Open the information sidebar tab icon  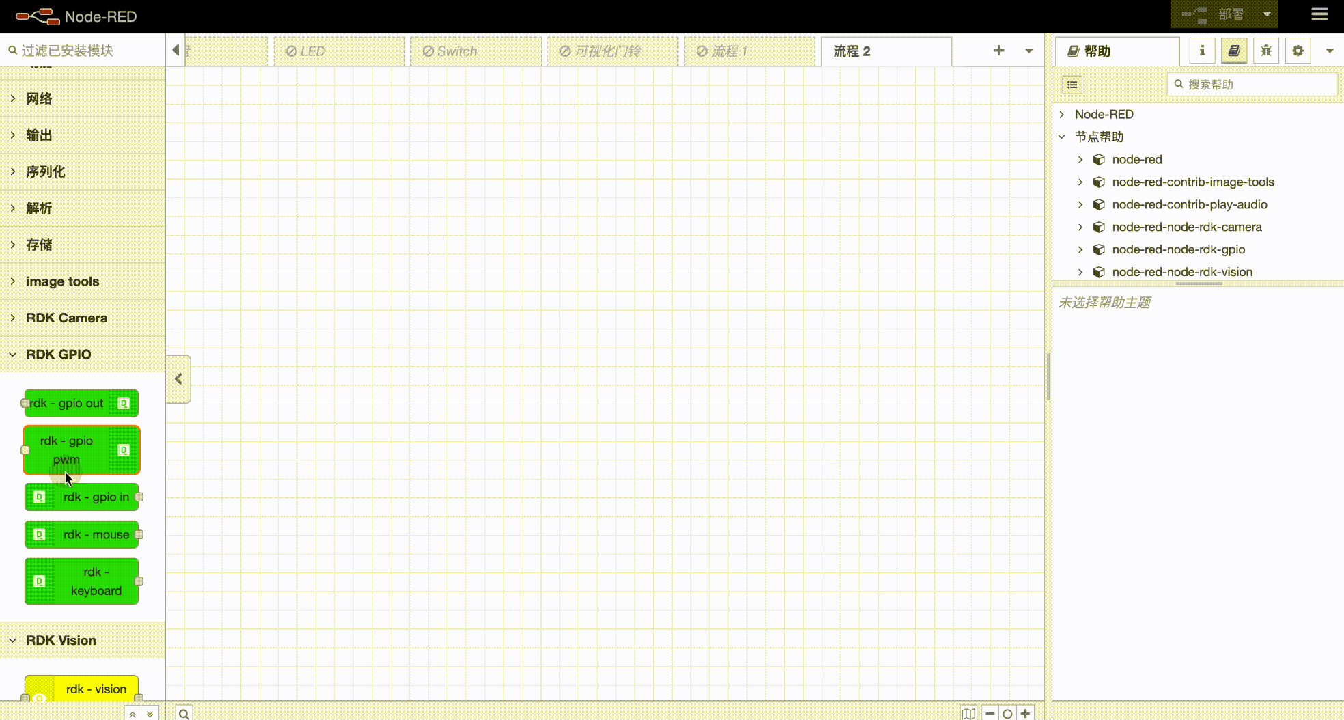pyautogui.click(x=1202, y=51)
